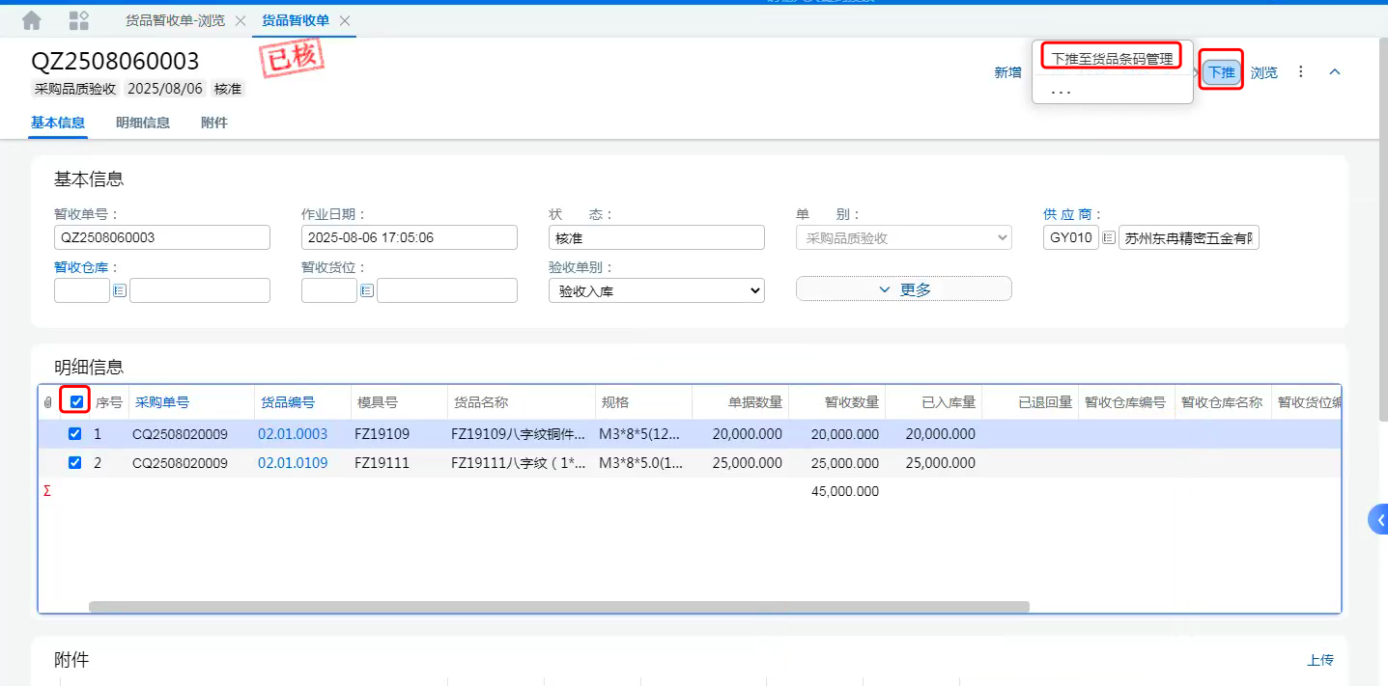The height and width of the screenshot is (686, 1388).
Task: Click the attachment paperclip column icon
Action: [48, 402]
